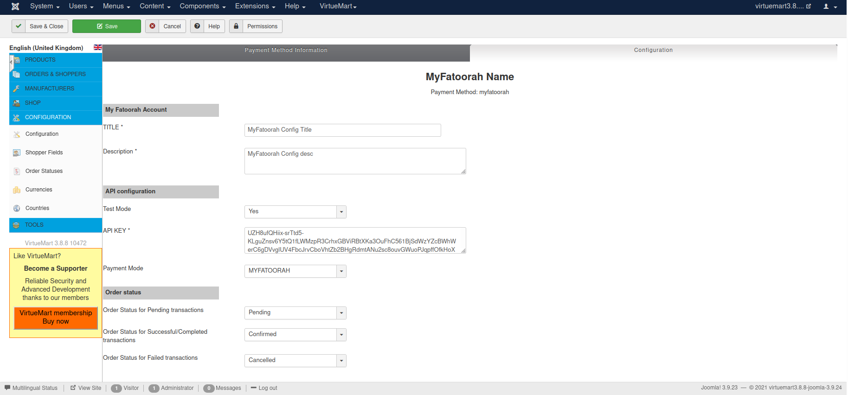
Task: Click the TITLE input field
Action: click(343, 130)
